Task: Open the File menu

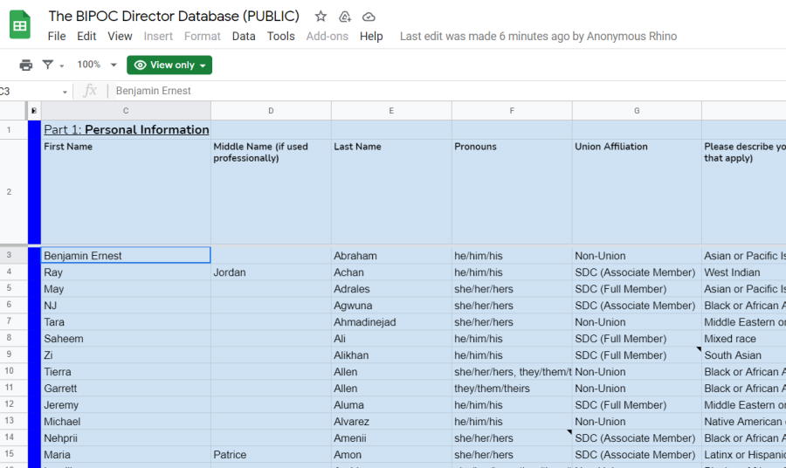Action: click(x=57, y=36)
